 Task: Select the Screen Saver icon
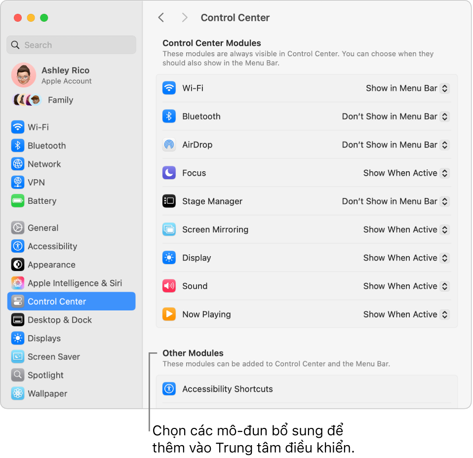(x=18, y=356)
